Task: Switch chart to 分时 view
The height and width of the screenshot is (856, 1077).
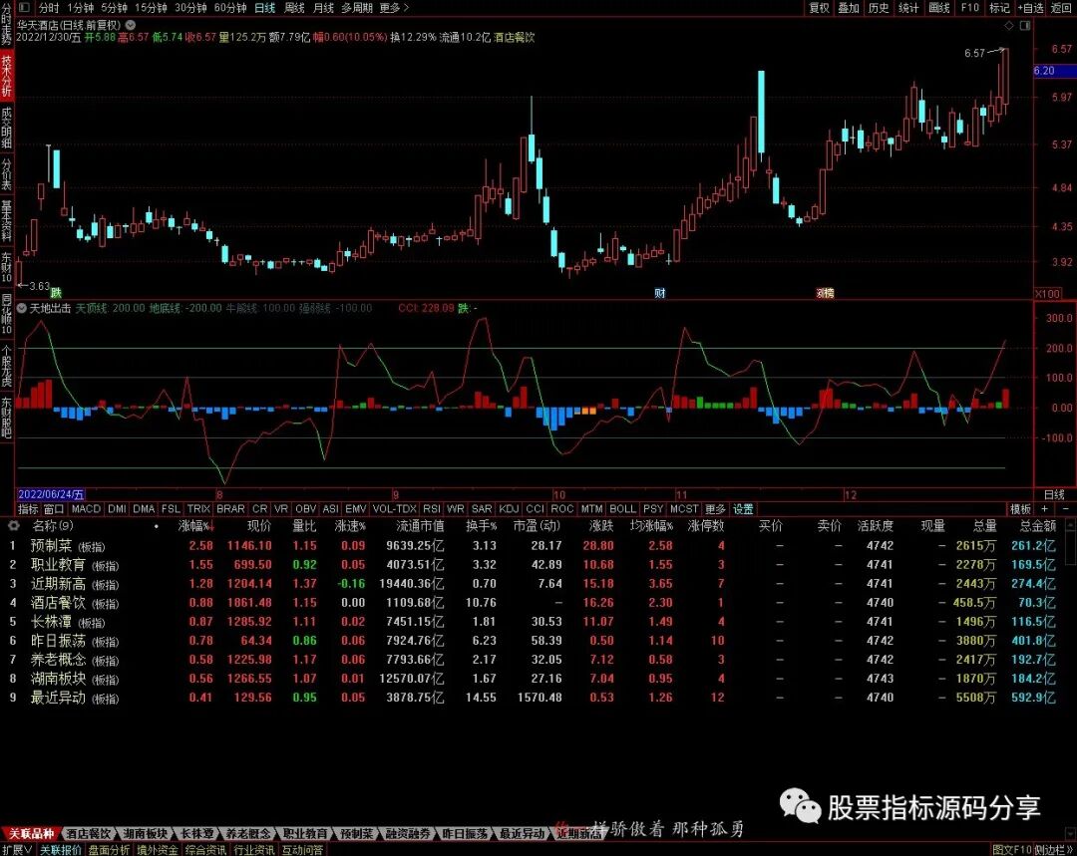Action: pos(49,8)
